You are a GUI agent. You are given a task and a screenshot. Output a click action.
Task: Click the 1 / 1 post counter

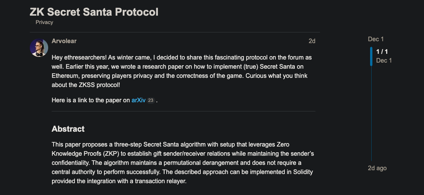click(x=382, y=52)
